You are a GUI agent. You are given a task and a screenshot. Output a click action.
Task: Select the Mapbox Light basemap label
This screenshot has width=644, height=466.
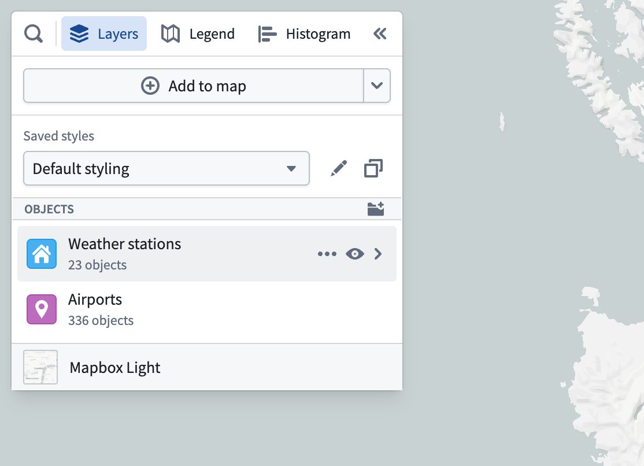115,367
